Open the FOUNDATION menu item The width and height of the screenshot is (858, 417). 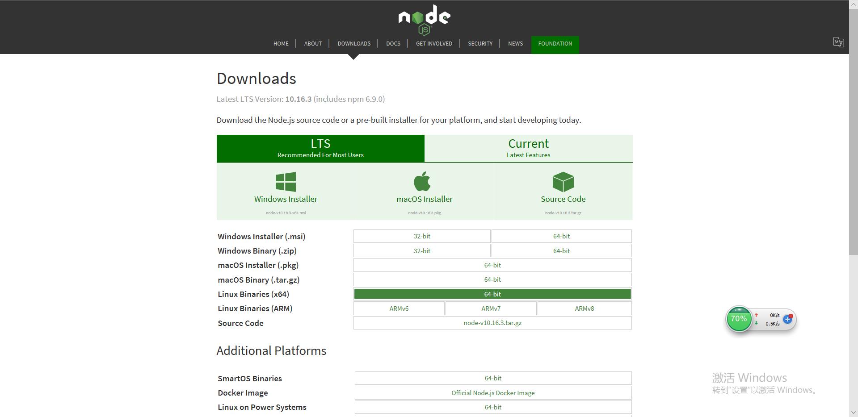tap(555, 44)
